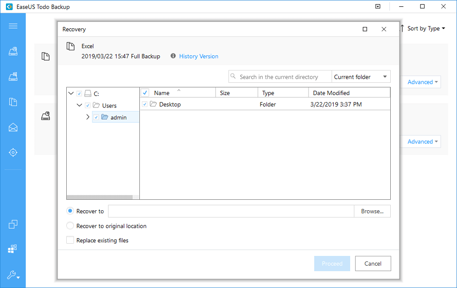Viewport: 457px width, 288px height.
Task: Click the Browse button
Action: coord(372,211)
